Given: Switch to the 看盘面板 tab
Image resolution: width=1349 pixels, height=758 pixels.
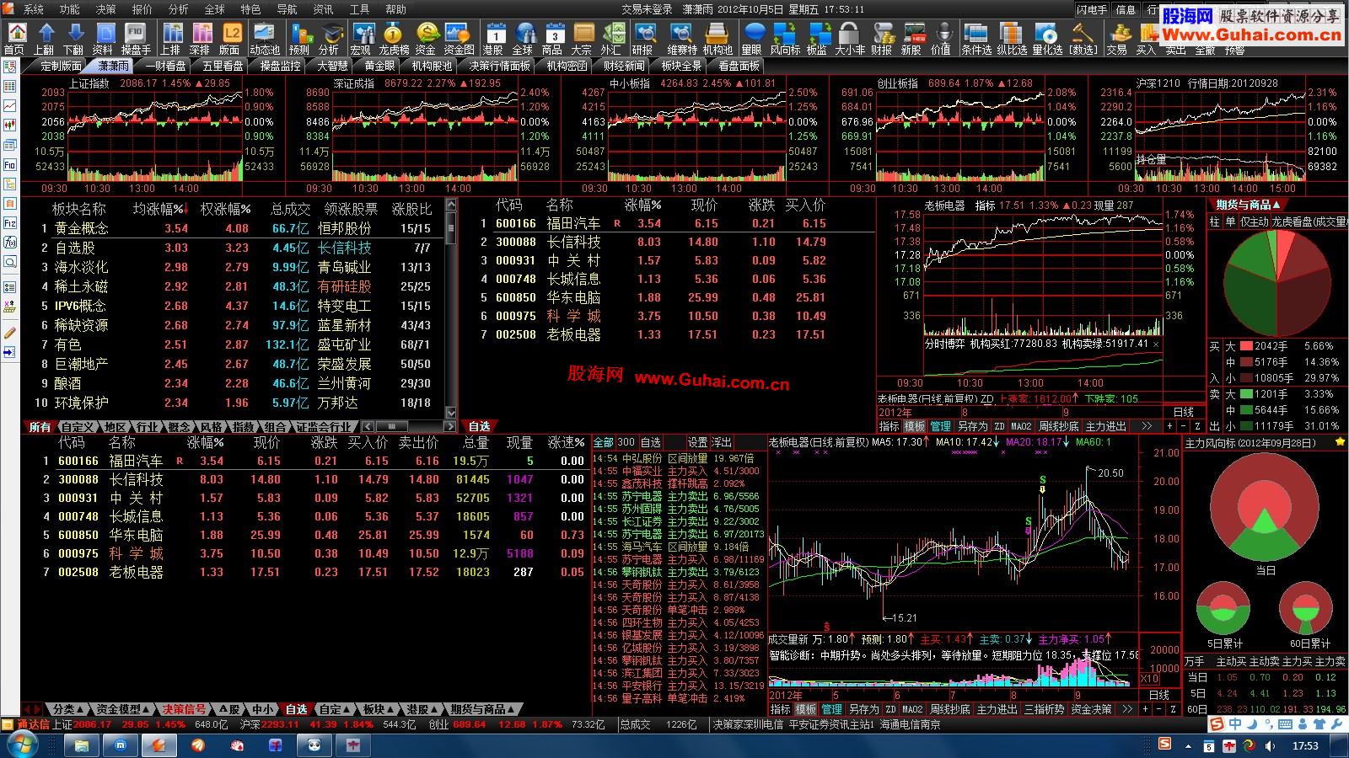Looking at the screenshot, I should pyautogui.click(x=739, y=66).
